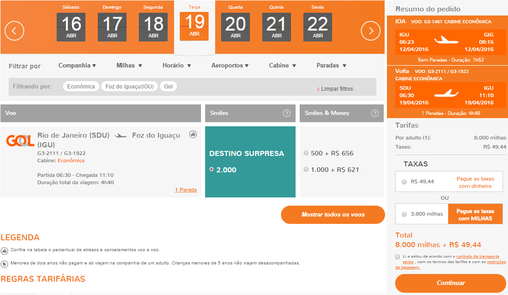
Task: Remove the Foz do Iguaçu(IGU) filter chip
Action: [130, 86]
